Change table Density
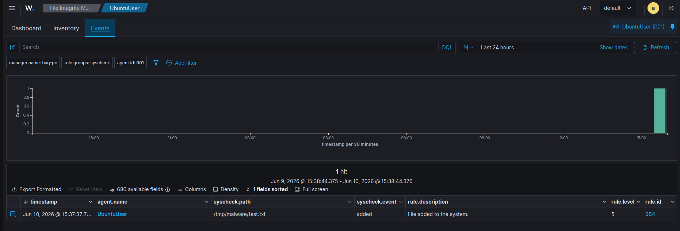Viewport: 680px width, 231px height. click(226, 189)
